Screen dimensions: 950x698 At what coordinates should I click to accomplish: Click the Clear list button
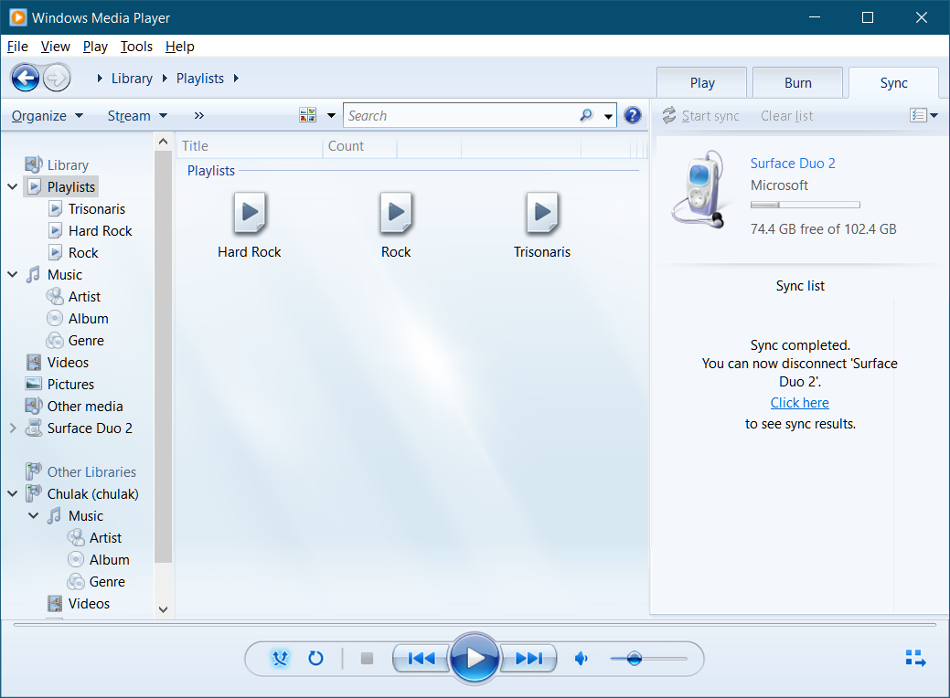click(787, 116)
